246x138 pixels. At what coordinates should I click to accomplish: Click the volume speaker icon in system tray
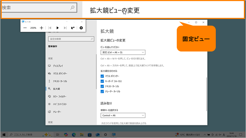(220, 134)
